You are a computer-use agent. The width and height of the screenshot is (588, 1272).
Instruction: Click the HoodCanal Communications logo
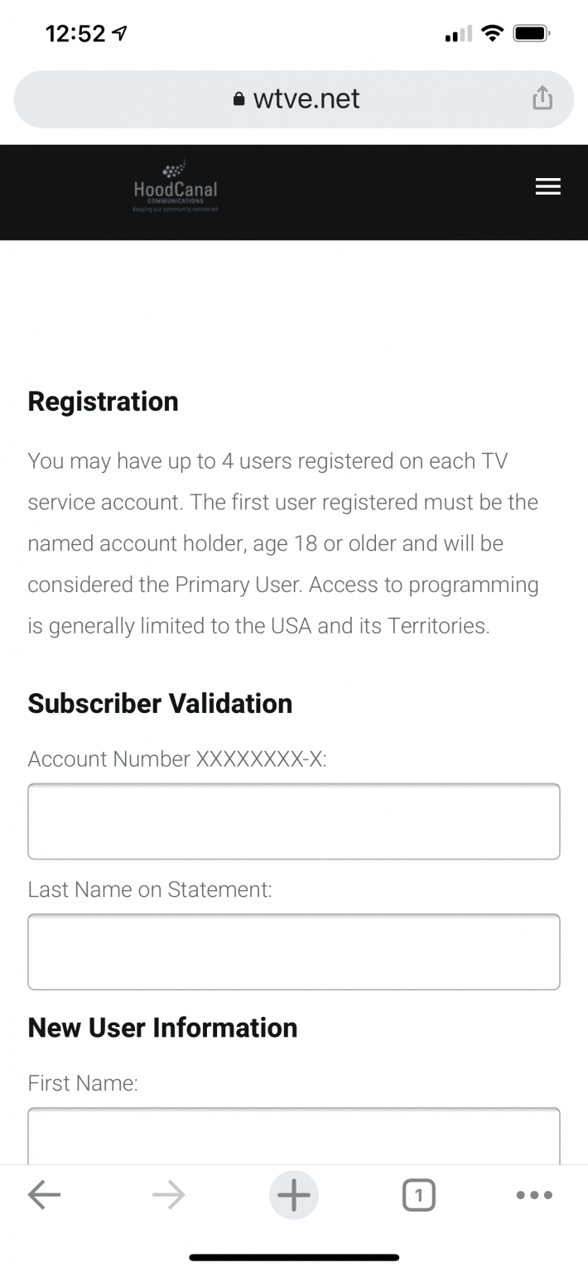point(176,188)
